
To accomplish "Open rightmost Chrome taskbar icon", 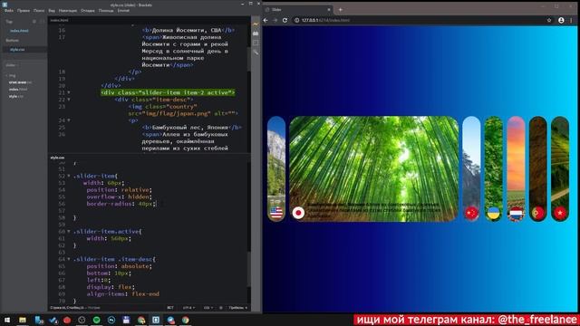I will click(185, 320).
